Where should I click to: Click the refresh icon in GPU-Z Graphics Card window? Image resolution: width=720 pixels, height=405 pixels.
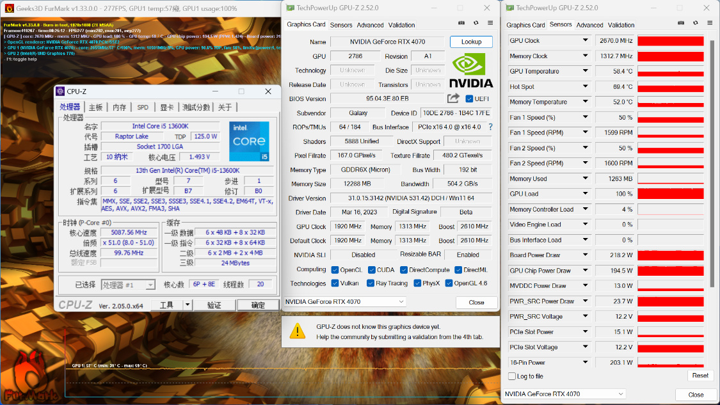coord(476,23)
